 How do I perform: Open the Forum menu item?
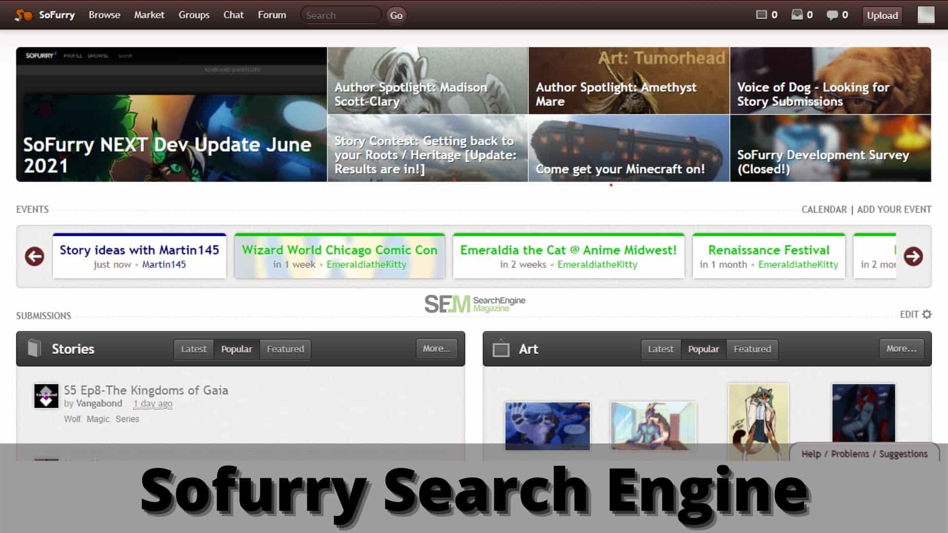[272, 15]
